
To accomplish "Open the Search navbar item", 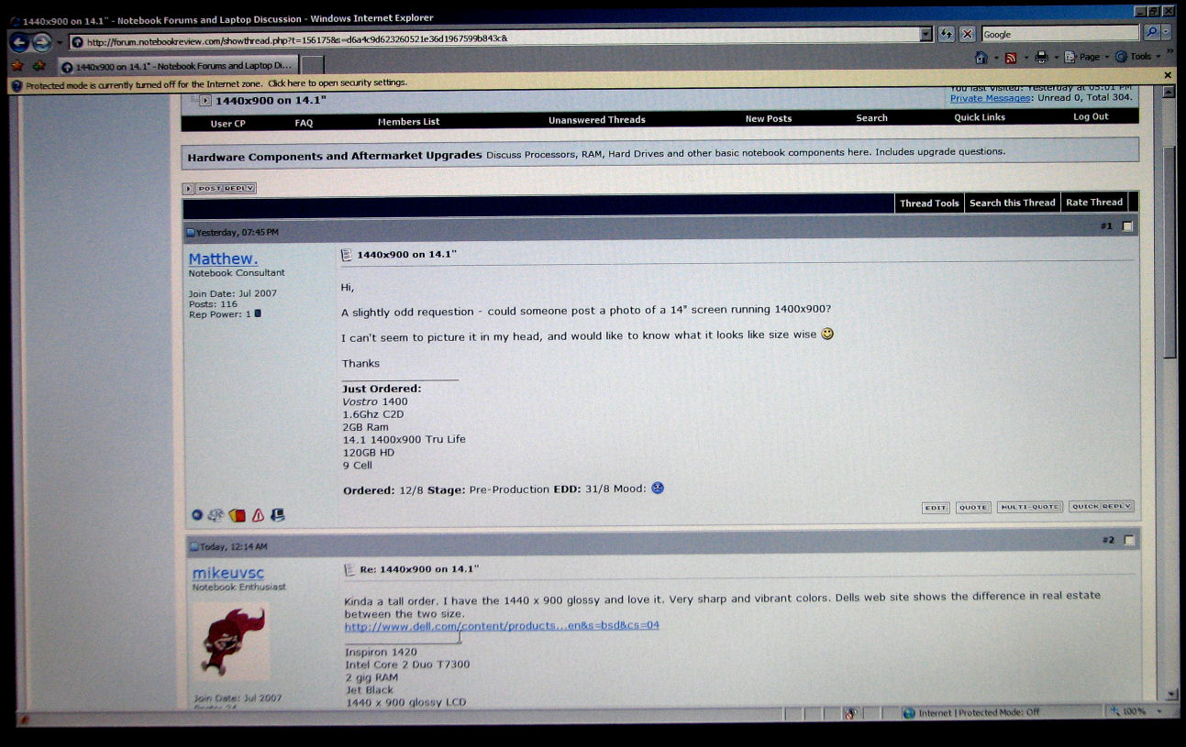I will (x=871, y=118).
